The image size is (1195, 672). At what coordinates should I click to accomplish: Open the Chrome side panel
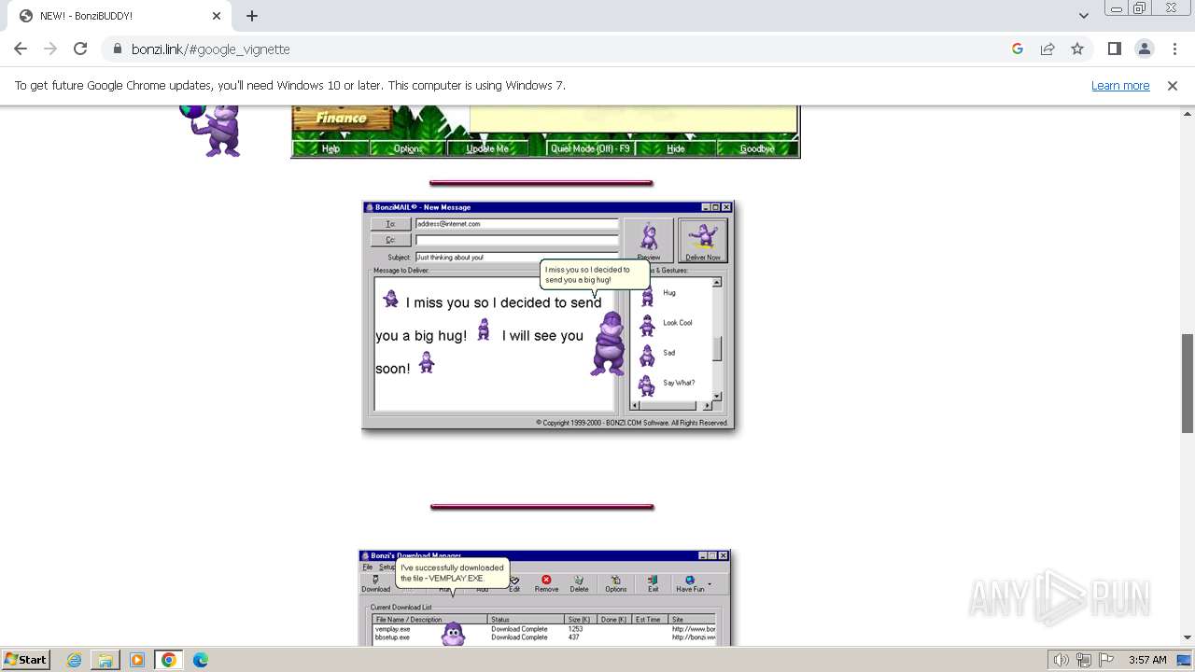click(1114, 49)
